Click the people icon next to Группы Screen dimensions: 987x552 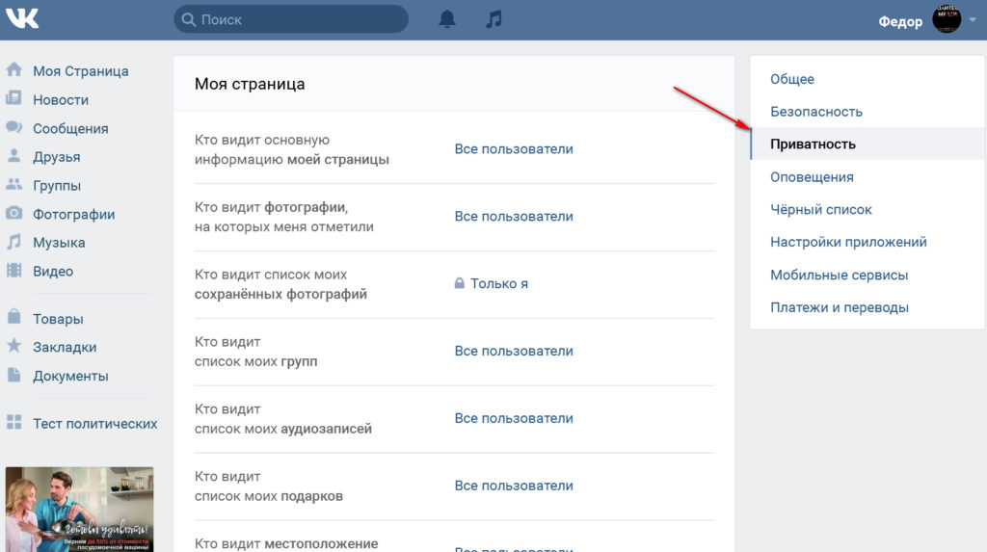13,184
